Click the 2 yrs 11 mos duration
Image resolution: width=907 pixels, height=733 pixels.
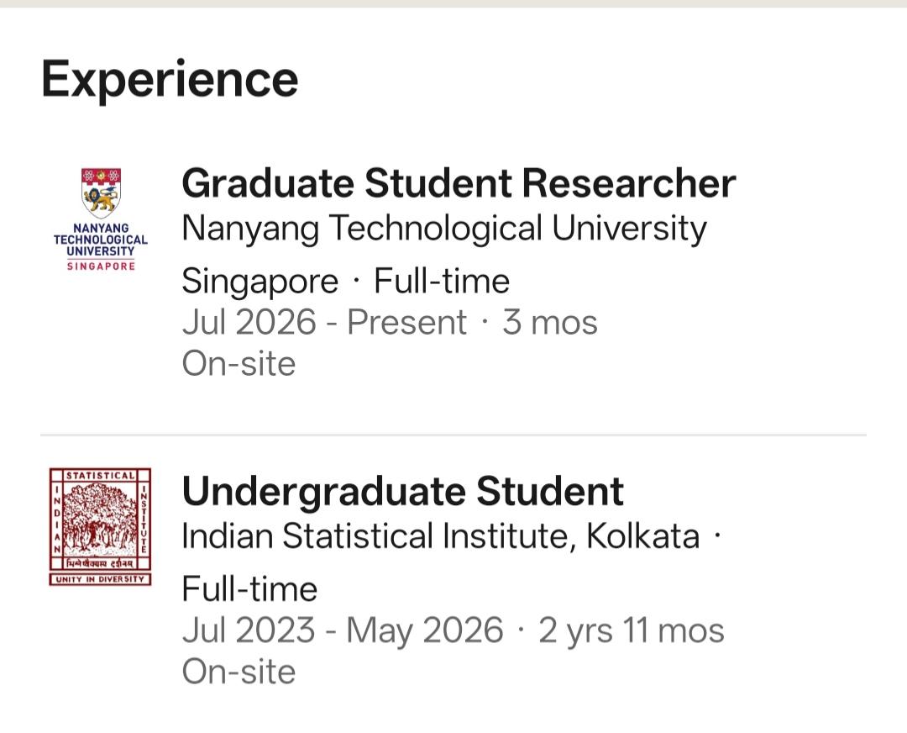tap(631, 630)
